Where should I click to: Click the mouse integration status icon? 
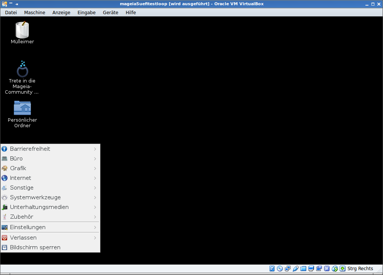pos(334,269)
